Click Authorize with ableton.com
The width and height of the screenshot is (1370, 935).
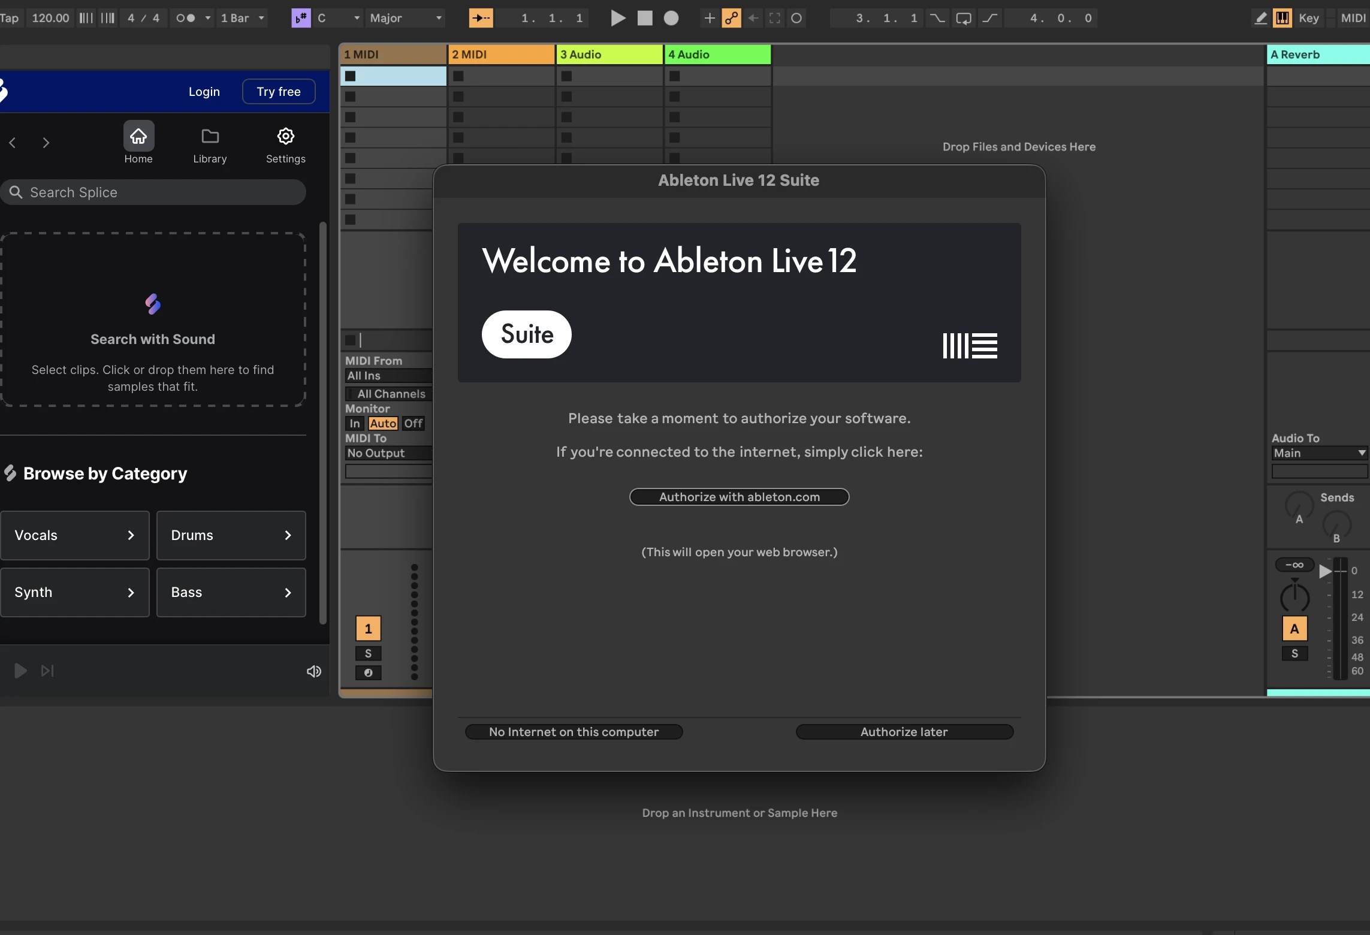point(740,497)
